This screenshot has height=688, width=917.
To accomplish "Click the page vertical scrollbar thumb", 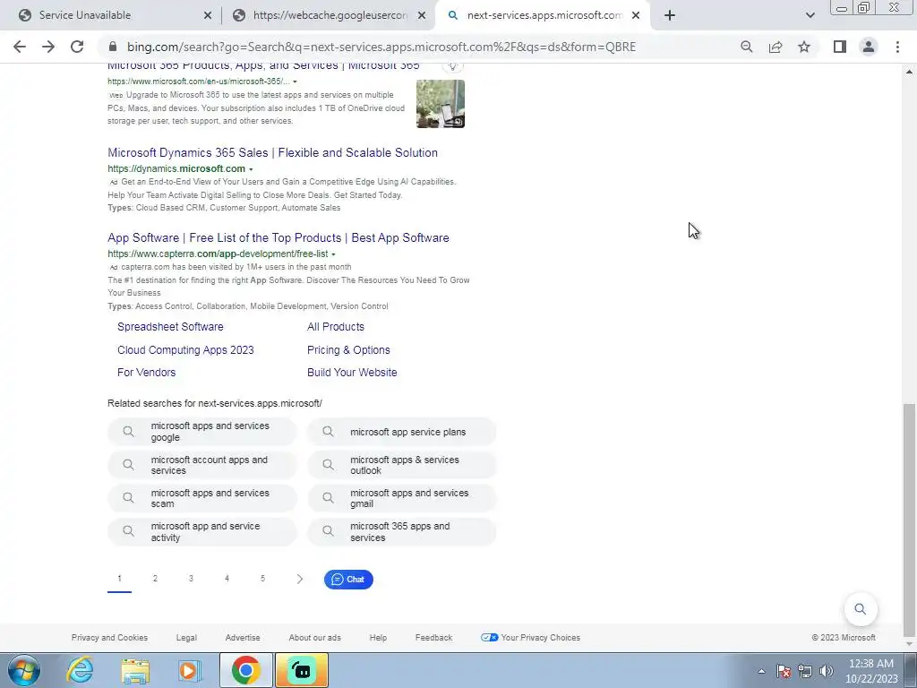I will coord(908,520).
